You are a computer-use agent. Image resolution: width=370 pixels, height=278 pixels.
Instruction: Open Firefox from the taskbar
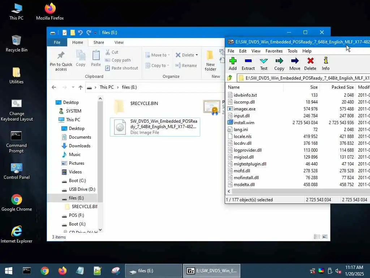[63, 271]
